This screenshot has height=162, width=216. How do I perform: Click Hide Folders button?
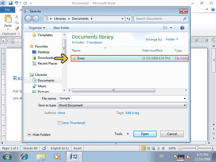coord(39,134)
